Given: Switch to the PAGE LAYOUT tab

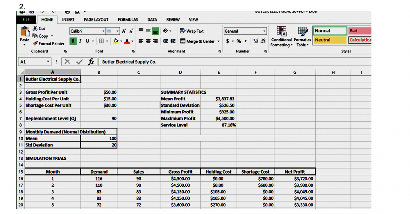Looking at the screenshot, I should 96,20.
